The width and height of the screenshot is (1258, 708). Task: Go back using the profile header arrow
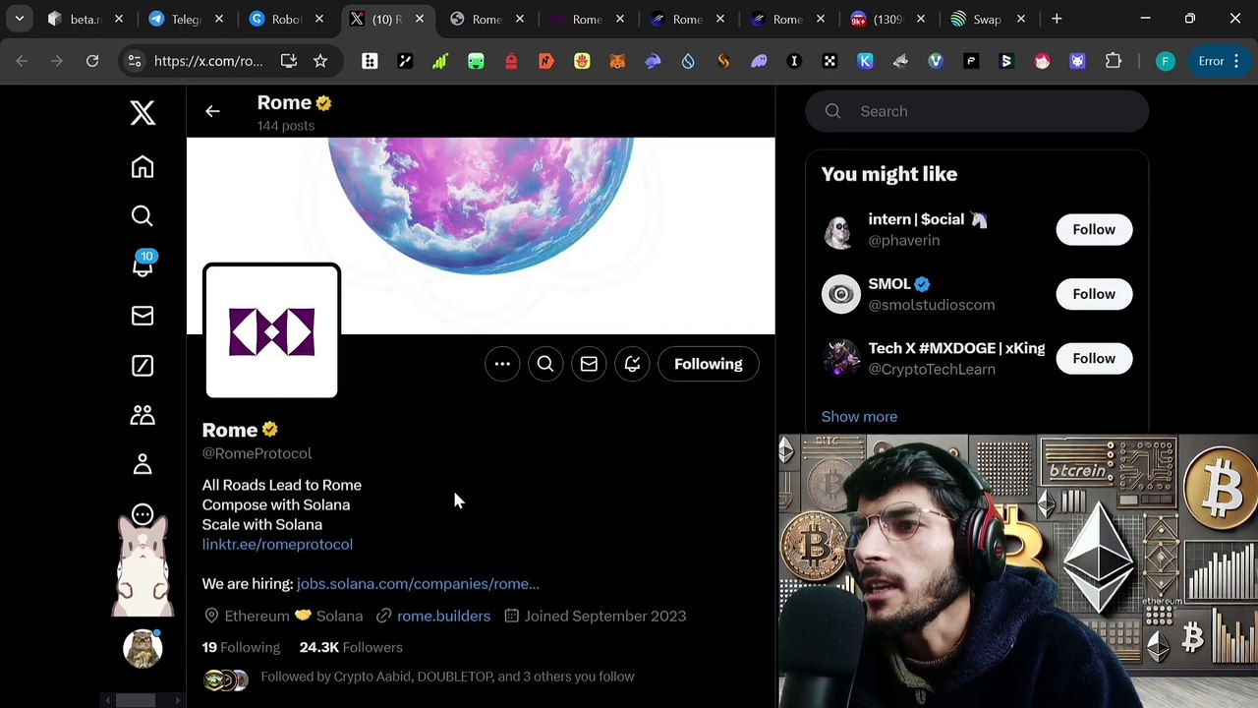click(x=212, y=111)
